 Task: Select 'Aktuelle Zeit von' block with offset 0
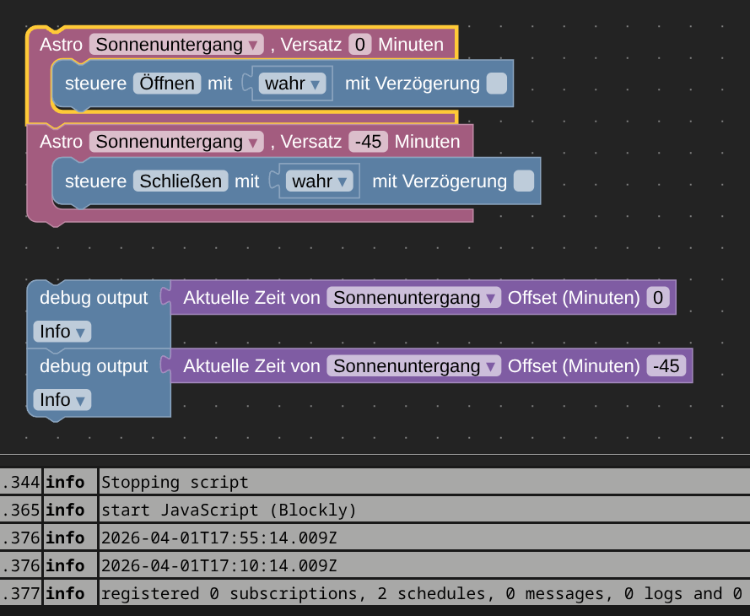251,298
